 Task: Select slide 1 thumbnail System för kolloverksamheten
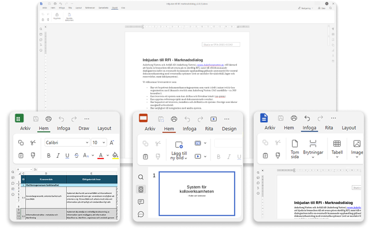(x=197, y=193)
